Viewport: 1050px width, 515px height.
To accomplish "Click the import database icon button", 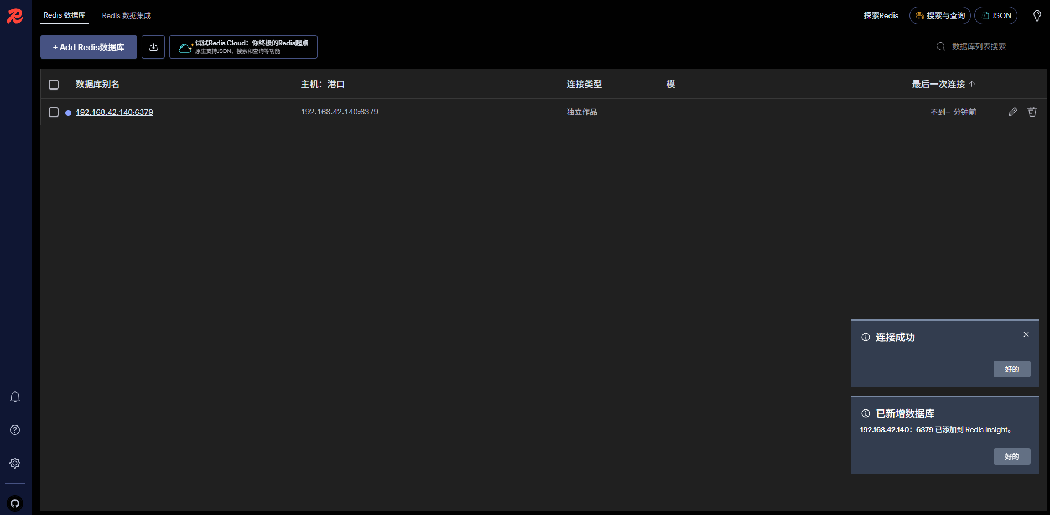I will 153,47.
